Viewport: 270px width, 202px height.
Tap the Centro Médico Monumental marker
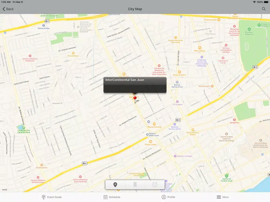pos(80,177)
